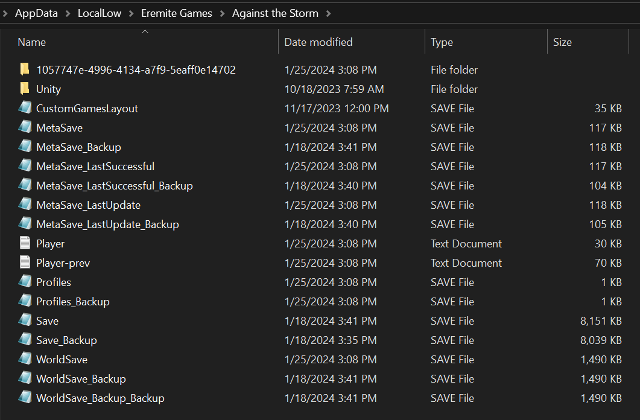Click the Player-prev text document icon
This screenshot has height=420, width=640.
(25, 262)
